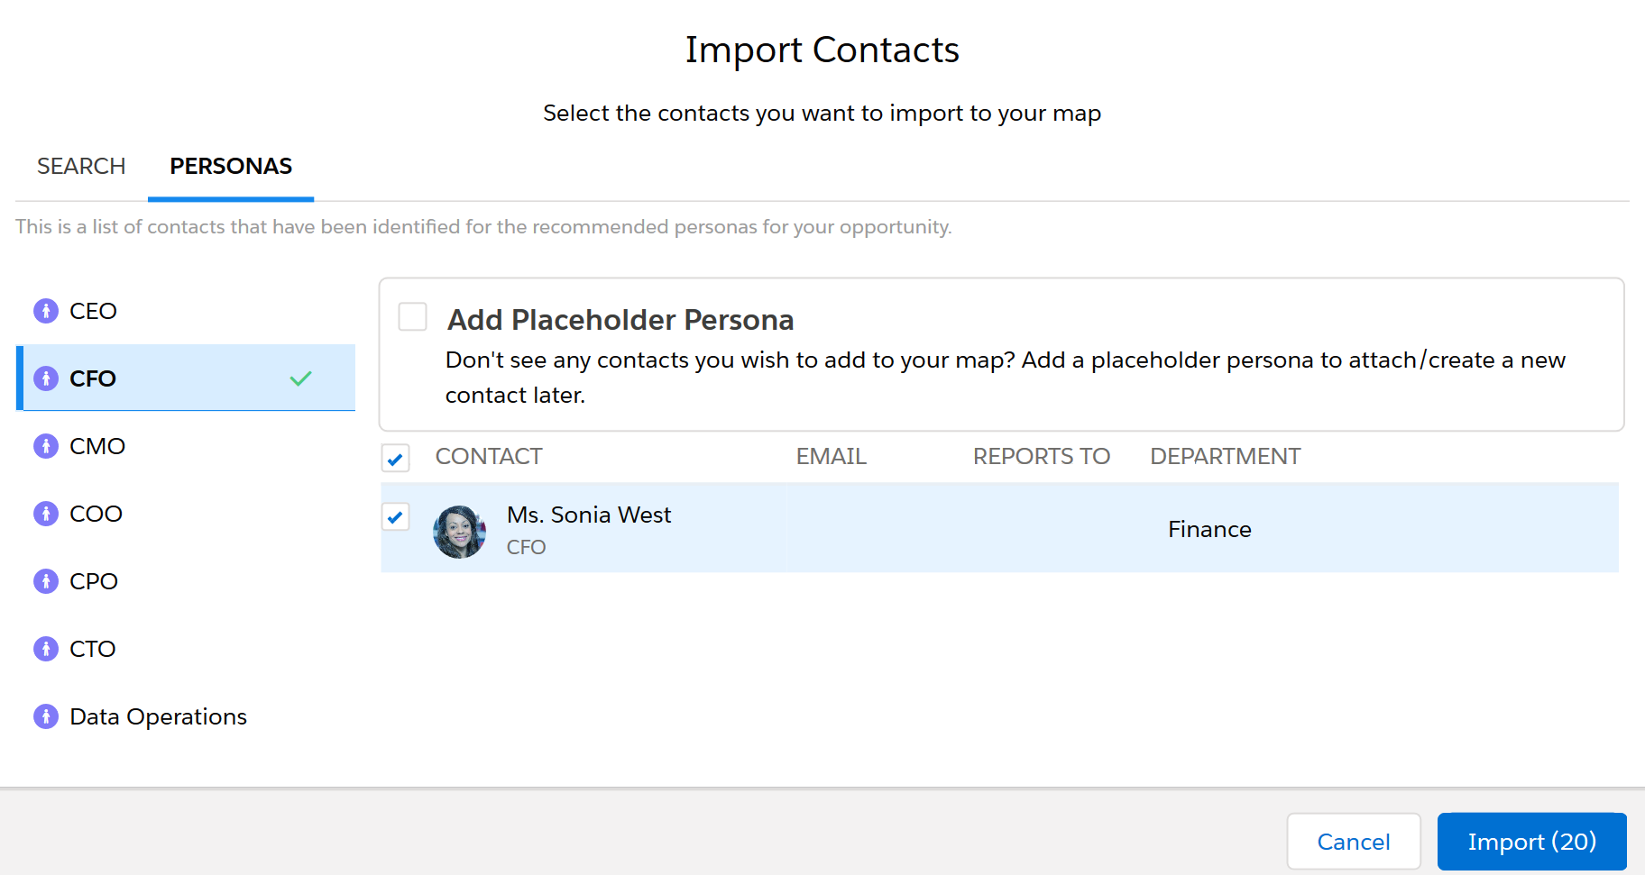This screenshot has height=875, width=1645.
Task: Select the CFO persona label
Action: 93,378
